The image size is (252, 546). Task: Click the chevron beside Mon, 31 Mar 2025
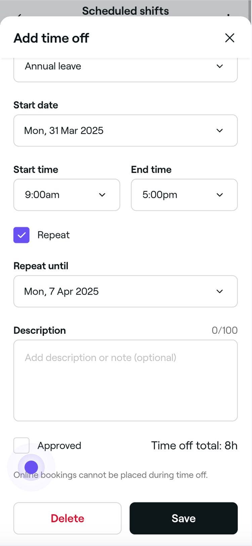219,130
